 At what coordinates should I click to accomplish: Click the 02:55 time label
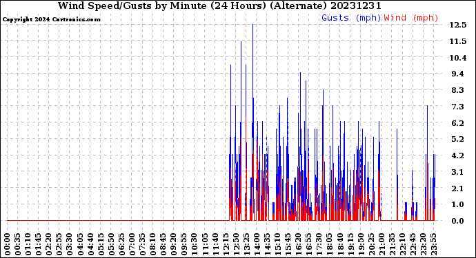59,244
